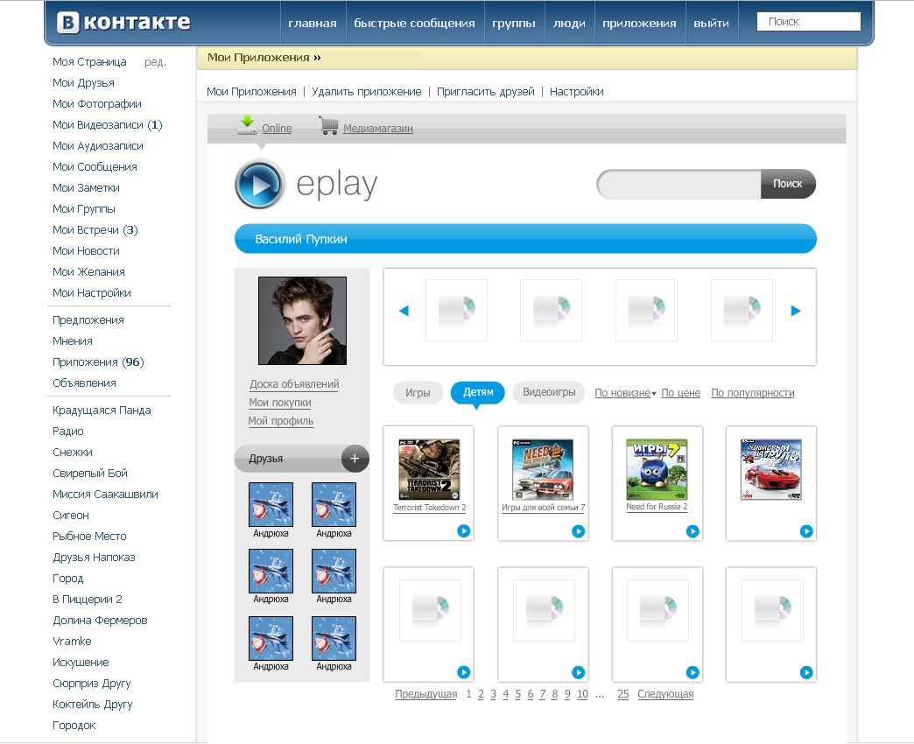This screenshot has height=744, width=914.
Task: Open the Настройки link
Action: click(576, 92)
